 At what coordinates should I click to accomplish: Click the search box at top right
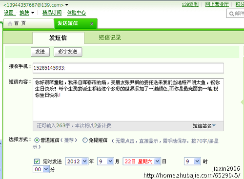point(235,14)
